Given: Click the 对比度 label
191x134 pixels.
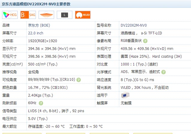Looking at the screenshot, I should 102,64.
